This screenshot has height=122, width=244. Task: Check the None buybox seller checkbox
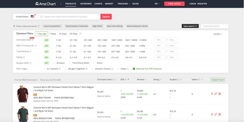click(95, 63)
